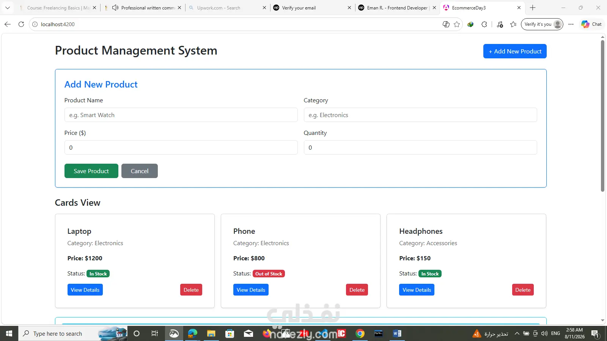
Task: Expand the tab search dropdown arrow
Action: pyautogui.click(x=7, y=8)
